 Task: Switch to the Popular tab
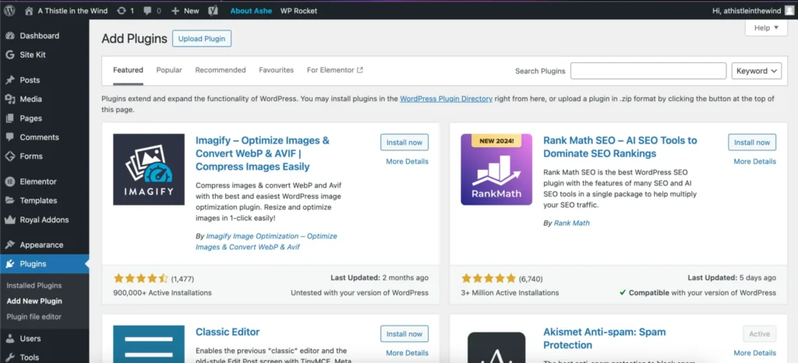[x=169, y=70]
